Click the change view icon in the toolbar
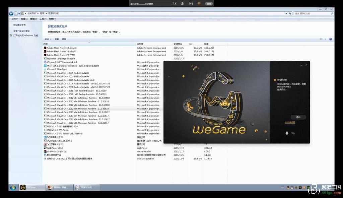 tap(321, 39)
